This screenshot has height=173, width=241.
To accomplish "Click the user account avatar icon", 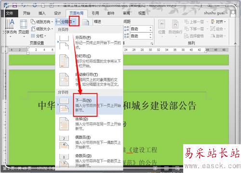I will 233,13.
